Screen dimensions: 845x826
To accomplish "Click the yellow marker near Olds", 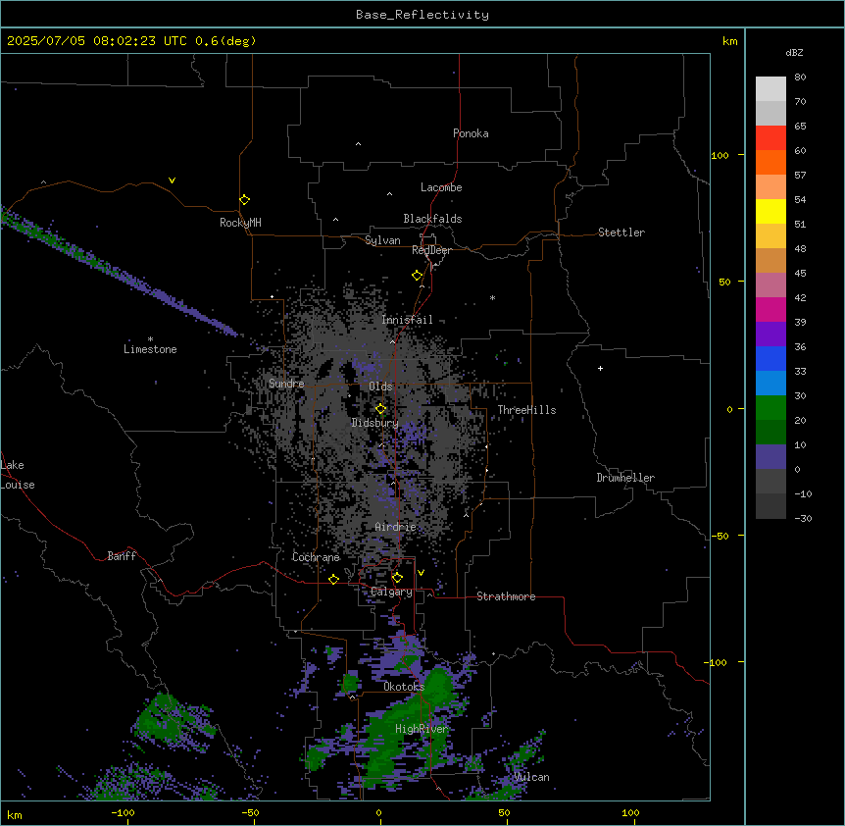I will point(381,409).
